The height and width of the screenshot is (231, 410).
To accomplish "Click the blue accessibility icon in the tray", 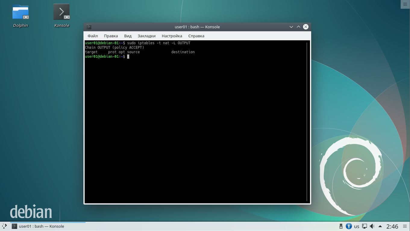I will [x=349, y=226].
